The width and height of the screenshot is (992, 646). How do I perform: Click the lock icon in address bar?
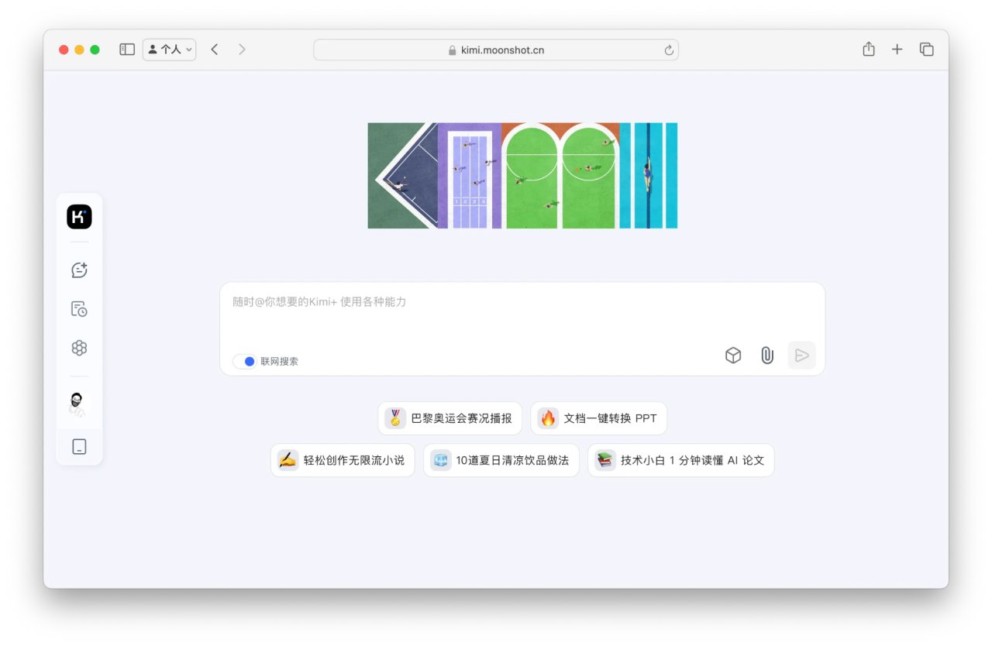click(x=453, y=50)
